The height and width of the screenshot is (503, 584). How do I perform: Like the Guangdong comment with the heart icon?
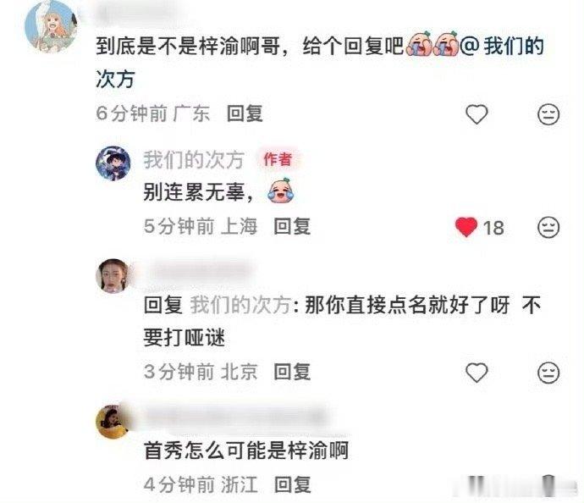(x=477, y=113)
